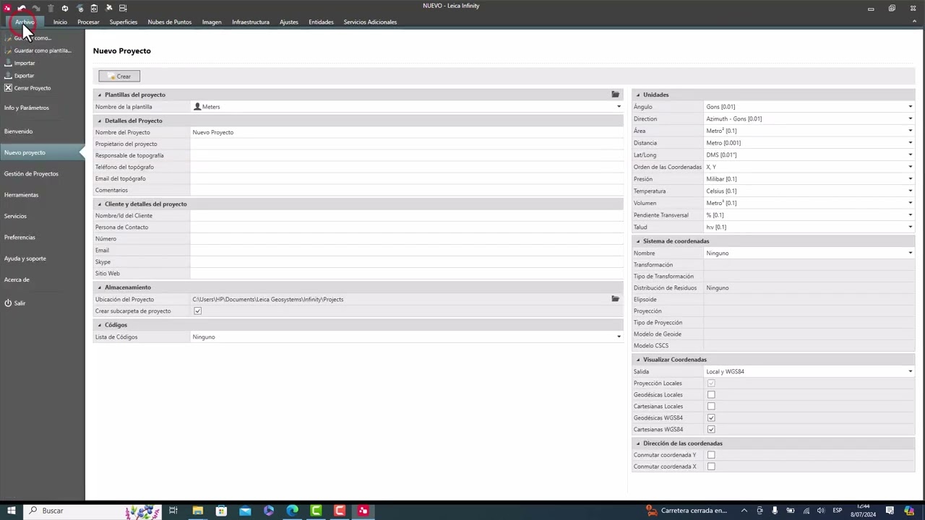
Task: Click the Leica Infinity logo icon at top left
Action: coord(7,8)
